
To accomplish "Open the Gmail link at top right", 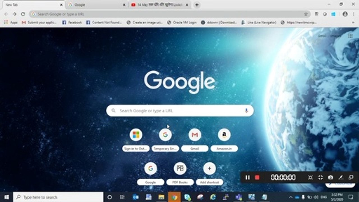I will pos(322,36).
